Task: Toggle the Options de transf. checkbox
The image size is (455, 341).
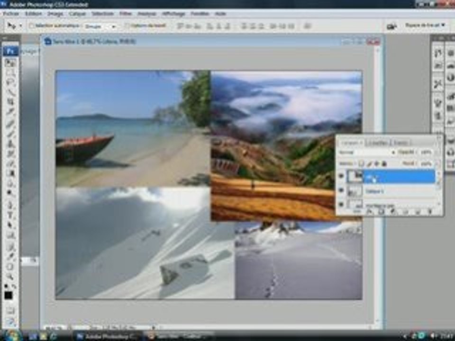Action: point(127,26)
